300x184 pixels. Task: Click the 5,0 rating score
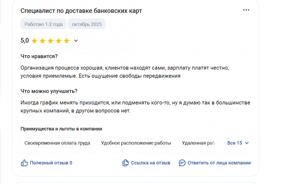coord(25,40)
